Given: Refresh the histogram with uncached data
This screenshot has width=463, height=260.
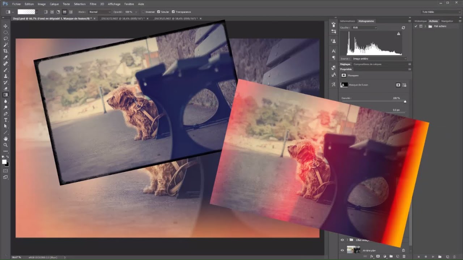Looking at the screenshot, I should point(403,27).
